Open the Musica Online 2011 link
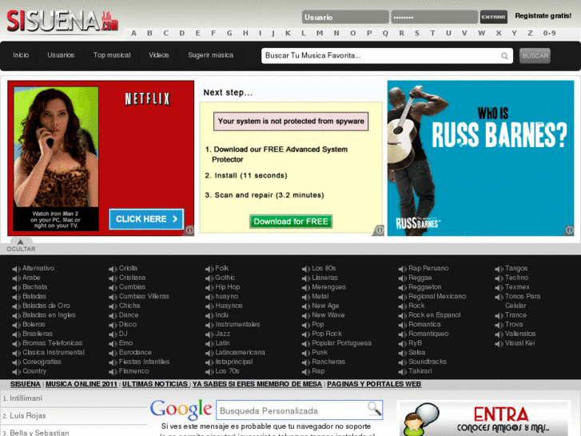This screenshot has height=436, width=581. click(82, 384)
